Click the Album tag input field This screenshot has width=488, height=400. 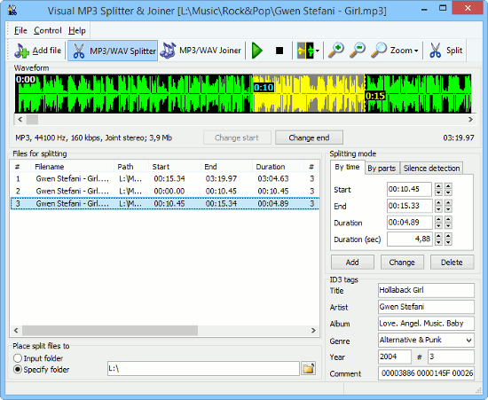(426, 324)
